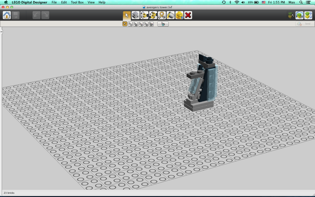Select the red X Delete tool
Viewport: 315px width, 197px height.
[188, 15]
